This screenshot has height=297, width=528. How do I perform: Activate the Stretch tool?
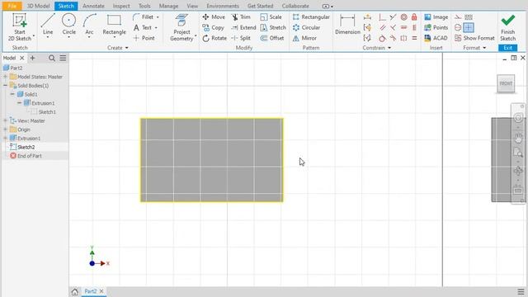tap(273, 27)
